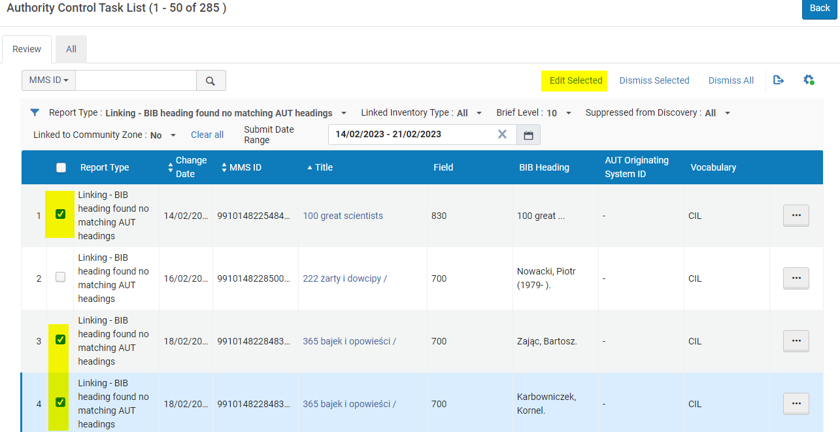
Task: Sort by MMS ID column arrows
Action: point(225,167)
